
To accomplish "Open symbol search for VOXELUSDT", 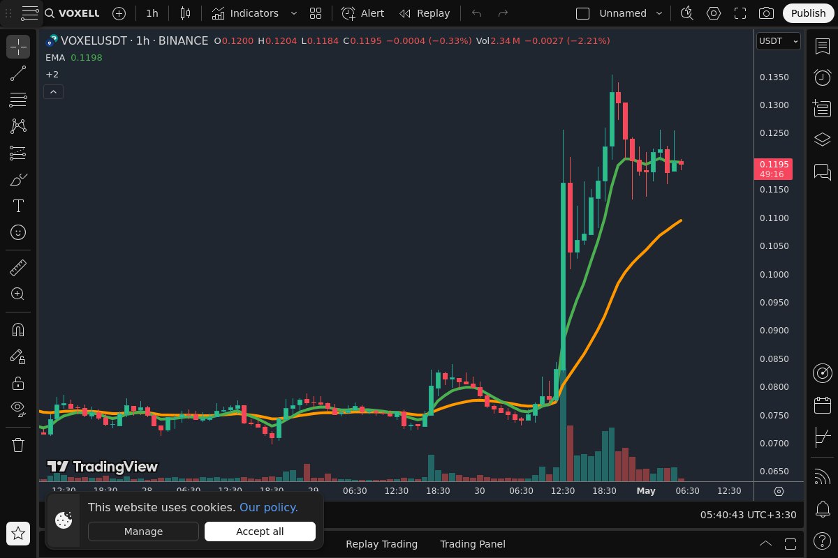I will (72, 13).
